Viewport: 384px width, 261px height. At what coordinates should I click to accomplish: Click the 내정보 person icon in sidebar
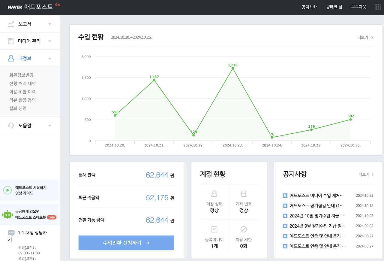(x=11, y=58)
